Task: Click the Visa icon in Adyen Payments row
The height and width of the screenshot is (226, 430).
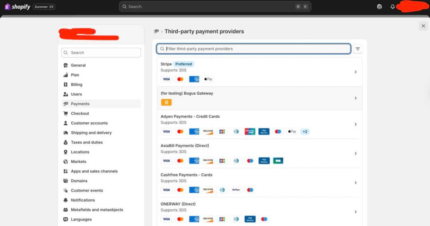Action: coord(166,131)
